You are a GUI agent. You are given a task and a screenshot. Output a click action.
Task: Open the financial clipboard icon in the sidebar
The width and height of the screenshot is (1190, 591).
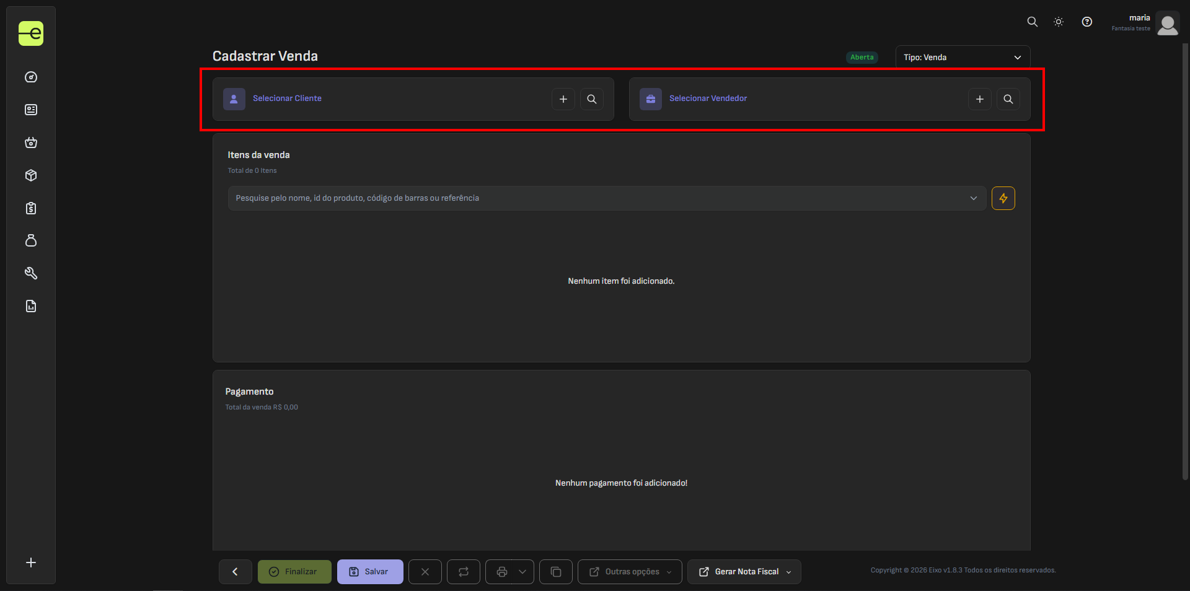[x=31, y=208]
